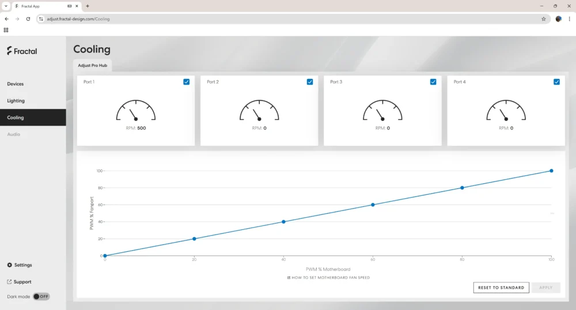Expand the tab search dropdown arrow
576x310 pixels.
coord(6,6)
